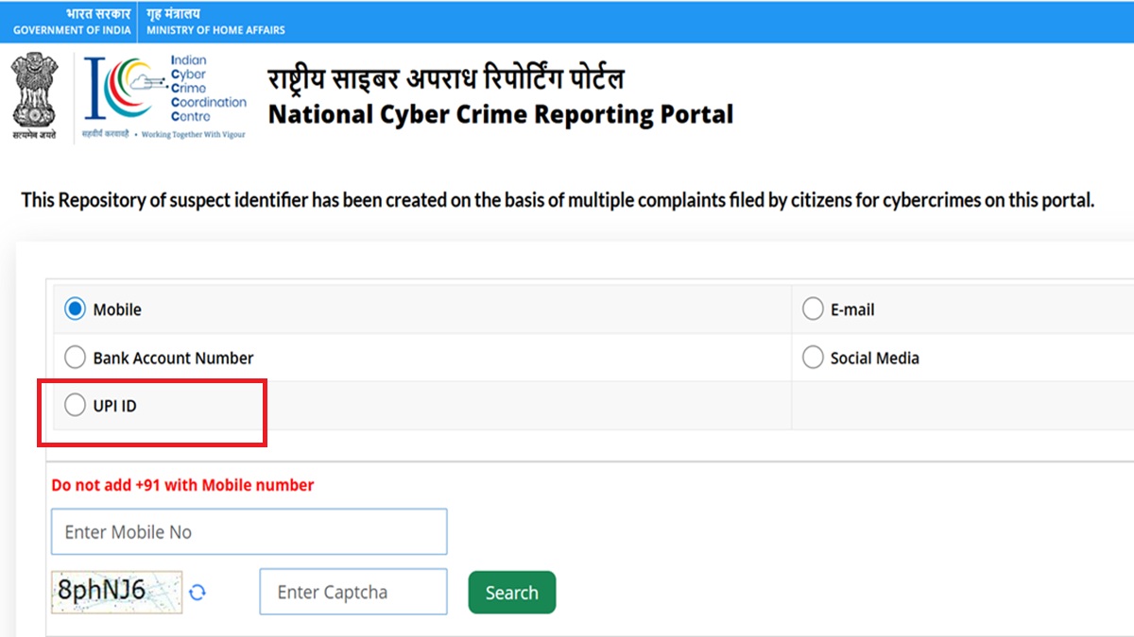Focus the Enter Mobile No field
Viewport: 1134px width, 637px height.
249,532
